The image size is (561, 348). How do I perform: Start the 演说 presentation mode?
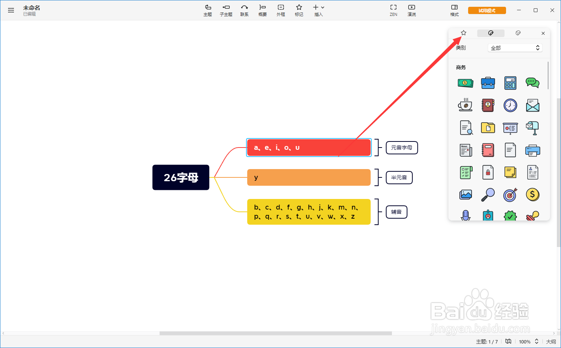pyautogui.click(x=412, y=11)
